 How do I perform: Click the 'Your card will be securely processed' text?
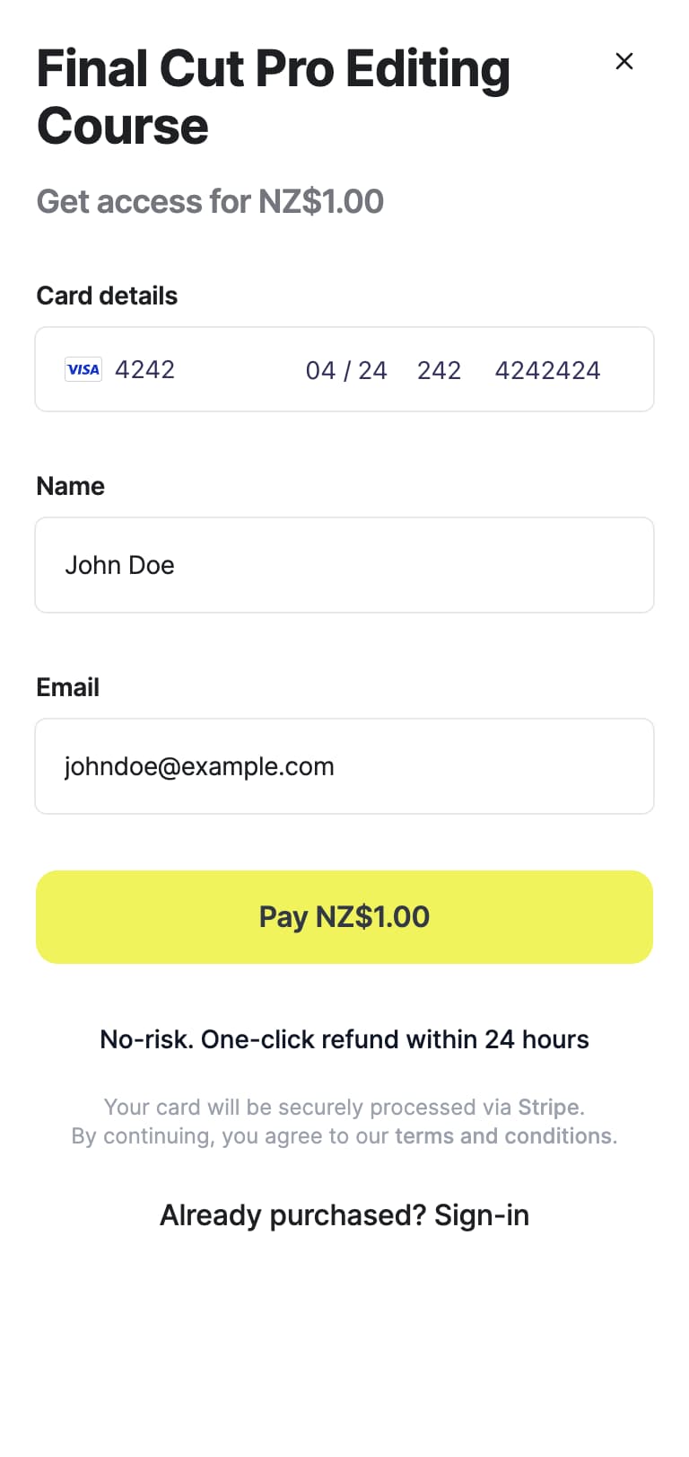click(305, 1107)
